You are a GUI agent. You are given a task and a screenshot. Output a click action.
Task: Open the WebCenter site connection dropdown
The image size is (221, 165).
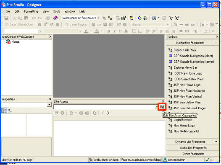99,18
